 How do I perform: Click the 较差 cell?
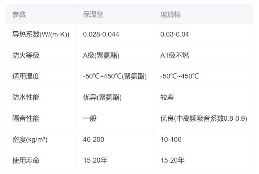click(x=167, y=97)
